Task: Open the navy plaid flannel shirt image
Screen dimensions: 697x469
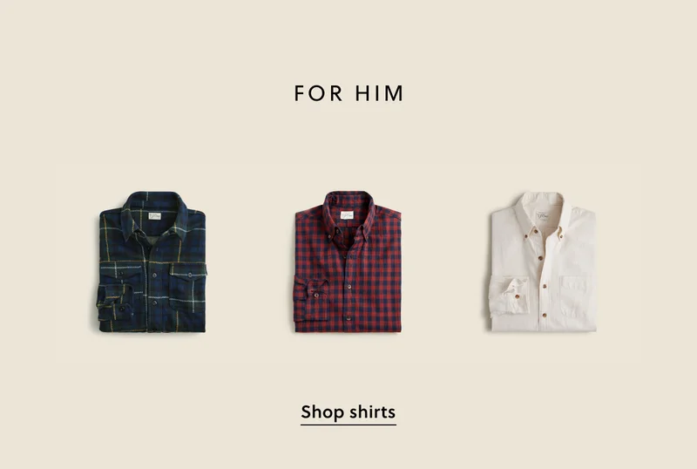Action: pos(152,262)
